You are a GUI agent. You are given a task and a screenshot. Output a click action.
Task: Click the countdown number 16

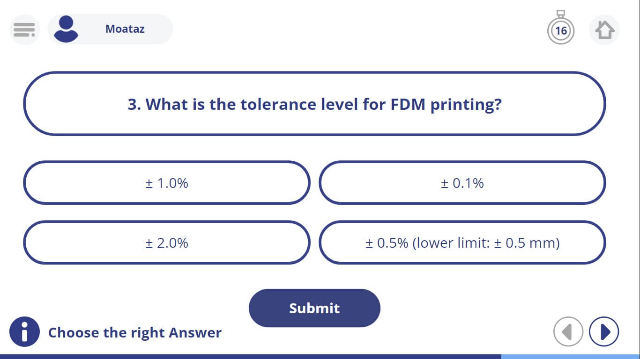point(561,31)
